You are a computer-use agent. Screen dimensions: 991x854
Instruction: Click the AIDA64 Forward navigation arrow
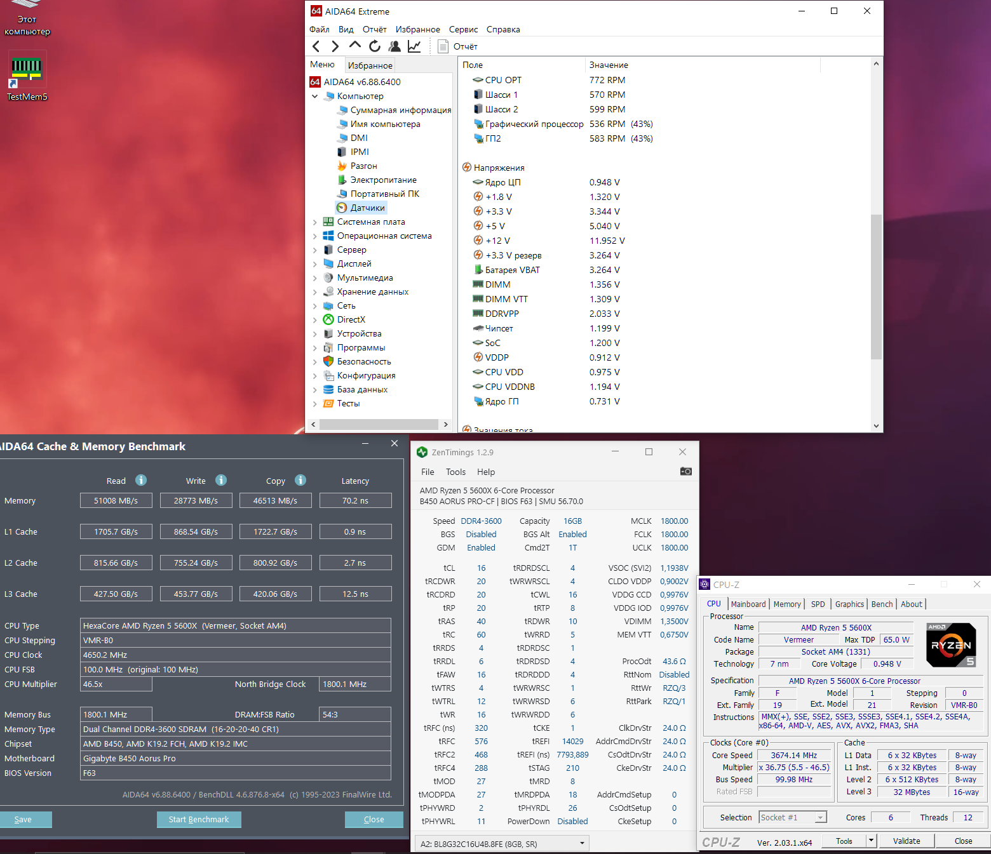[x=335, y=46]
